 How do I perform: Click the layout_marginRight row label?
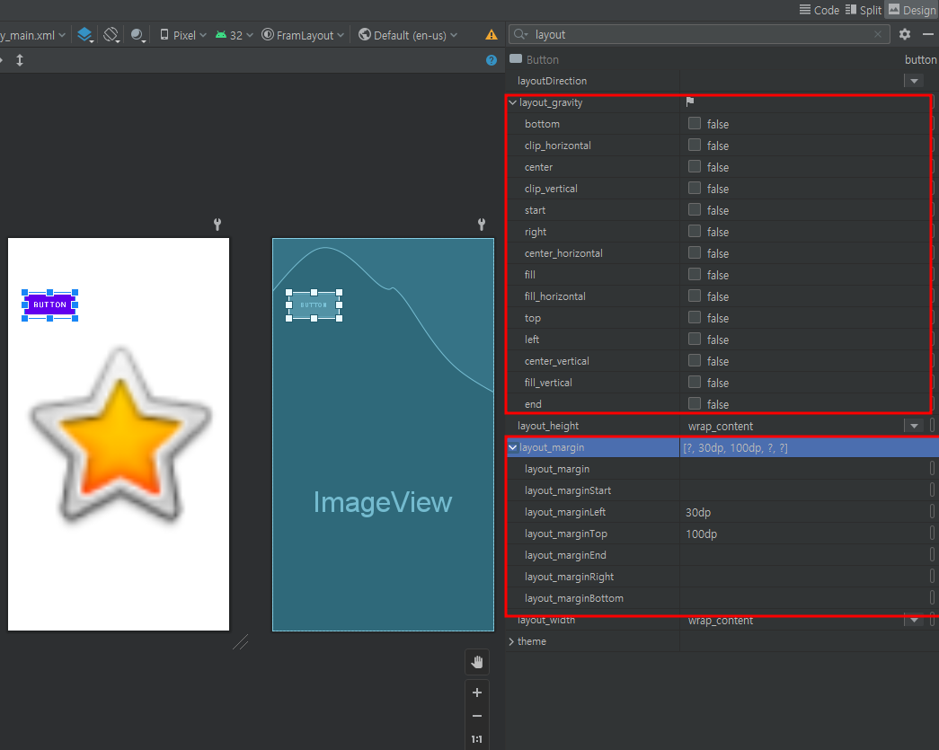point(569,577)
